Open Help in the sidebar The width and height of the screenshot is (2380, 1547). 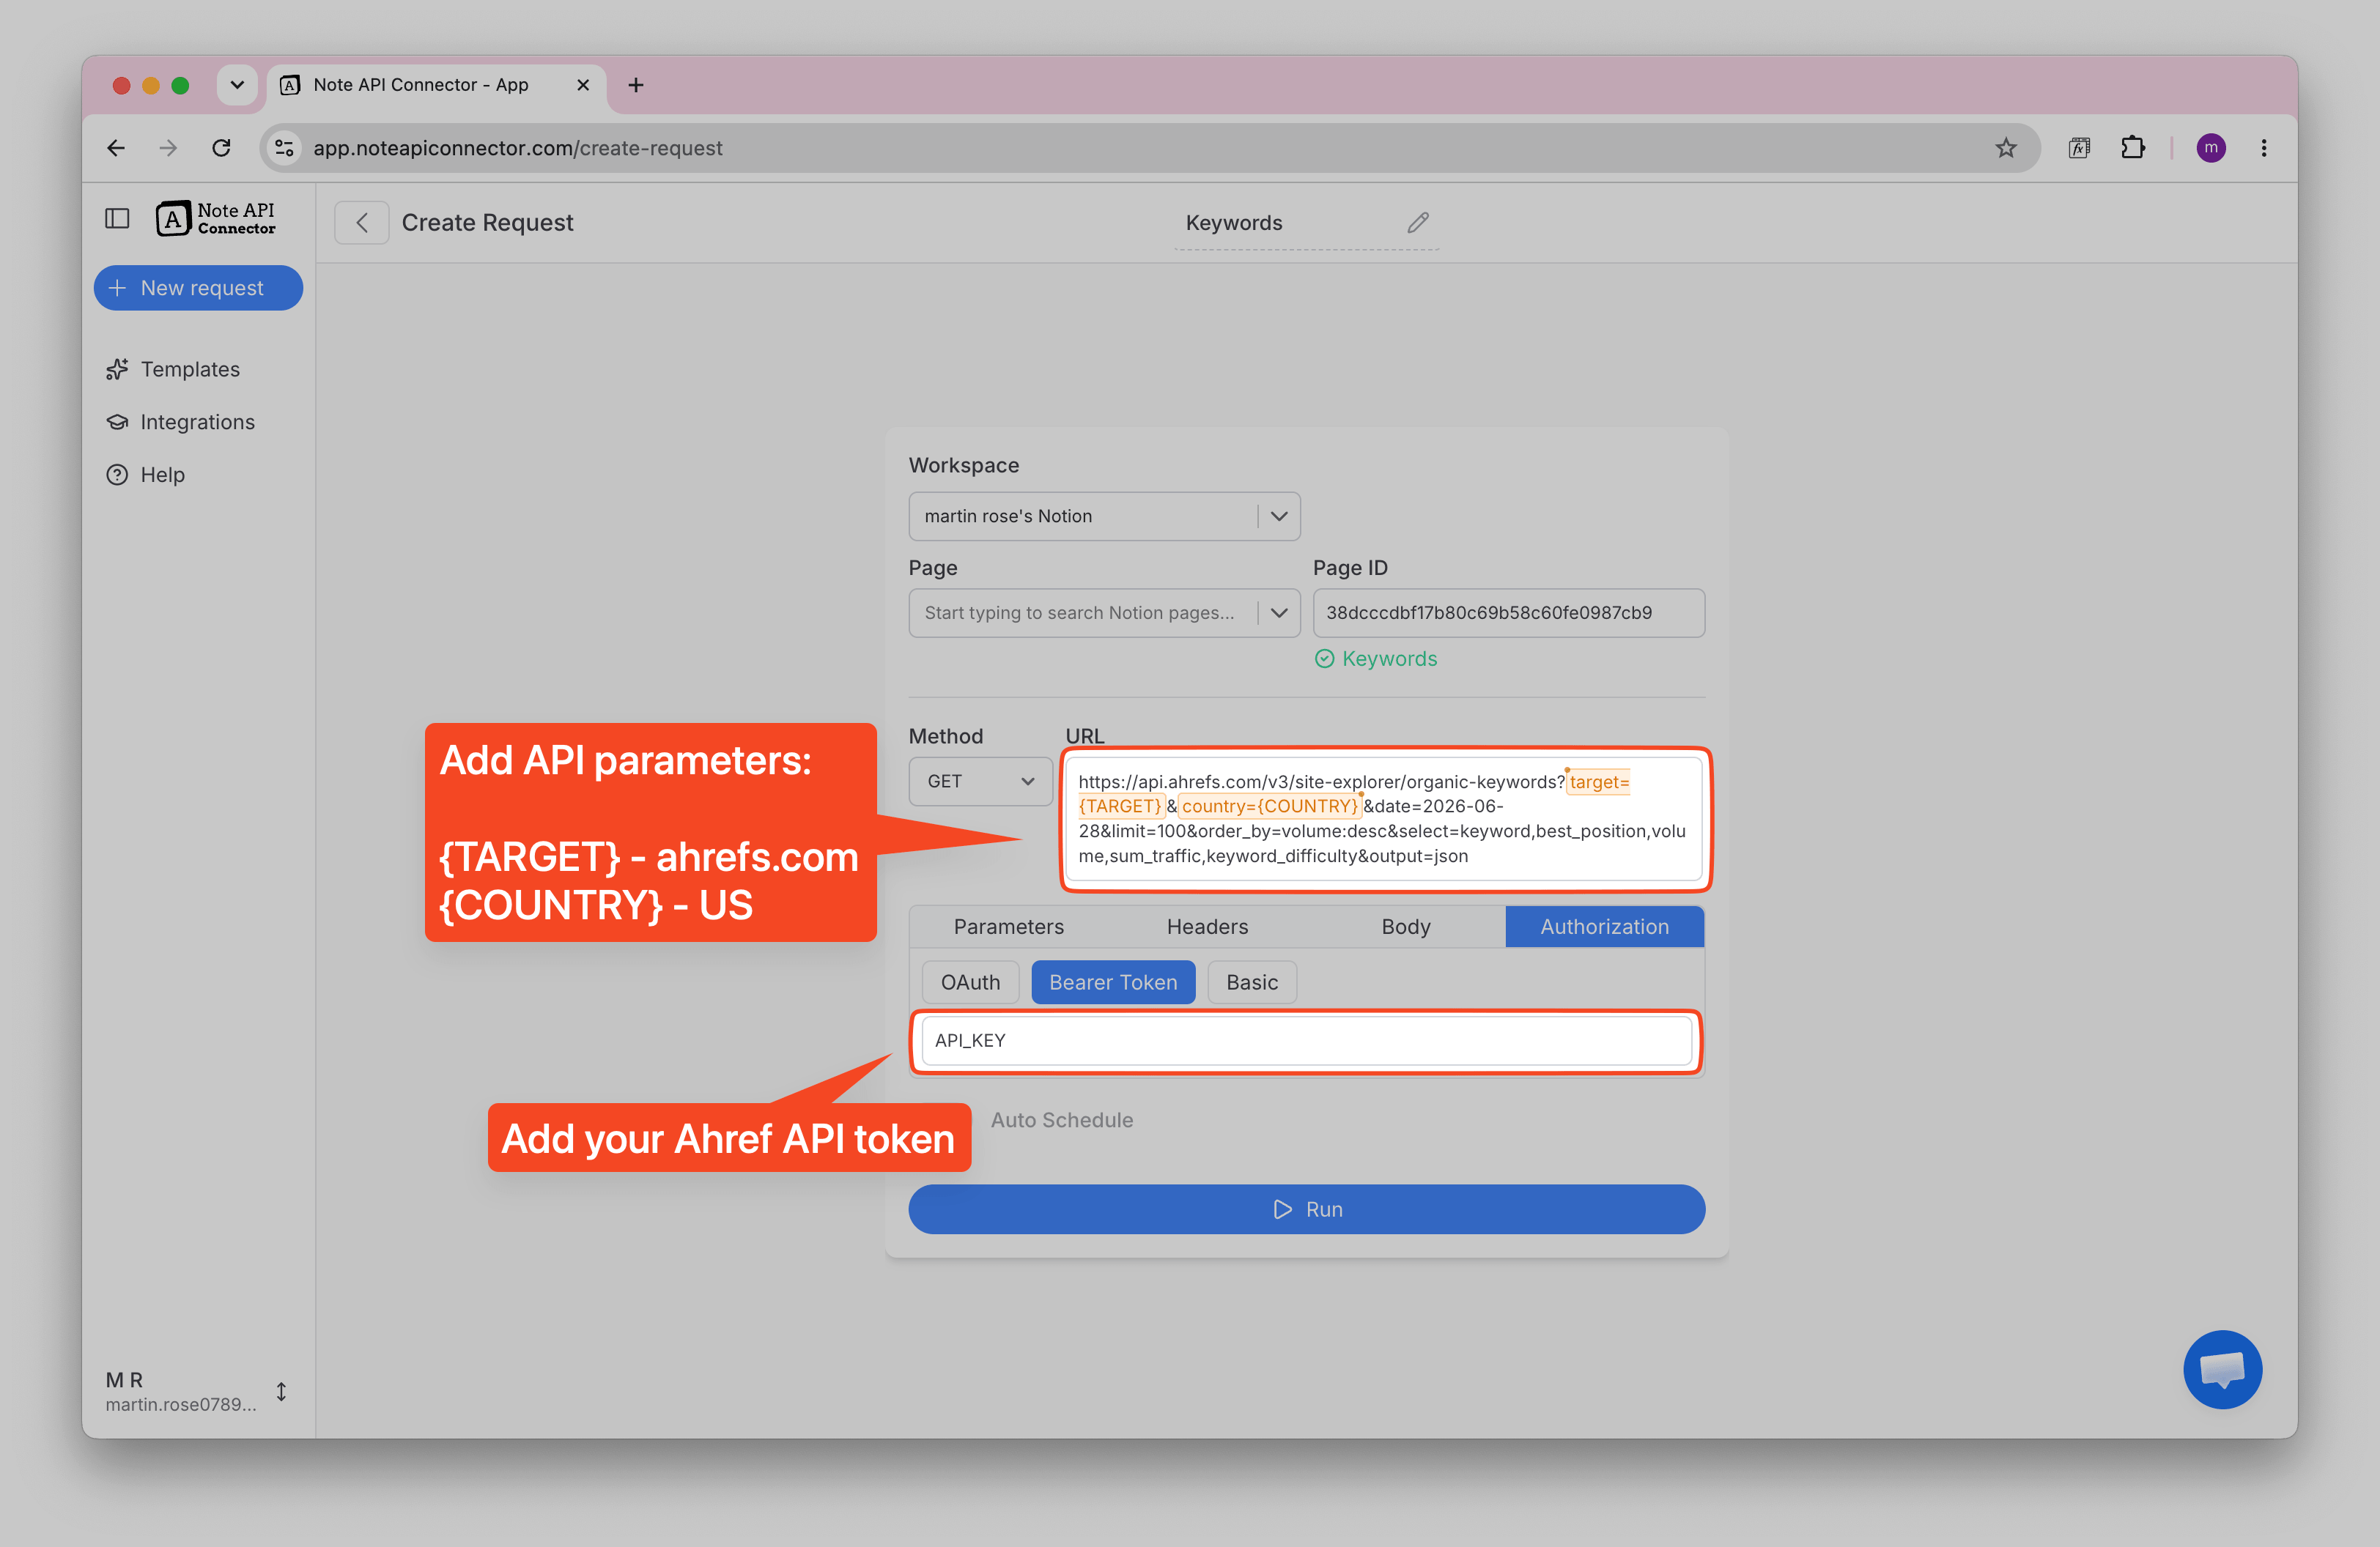(x=163, y=475)
